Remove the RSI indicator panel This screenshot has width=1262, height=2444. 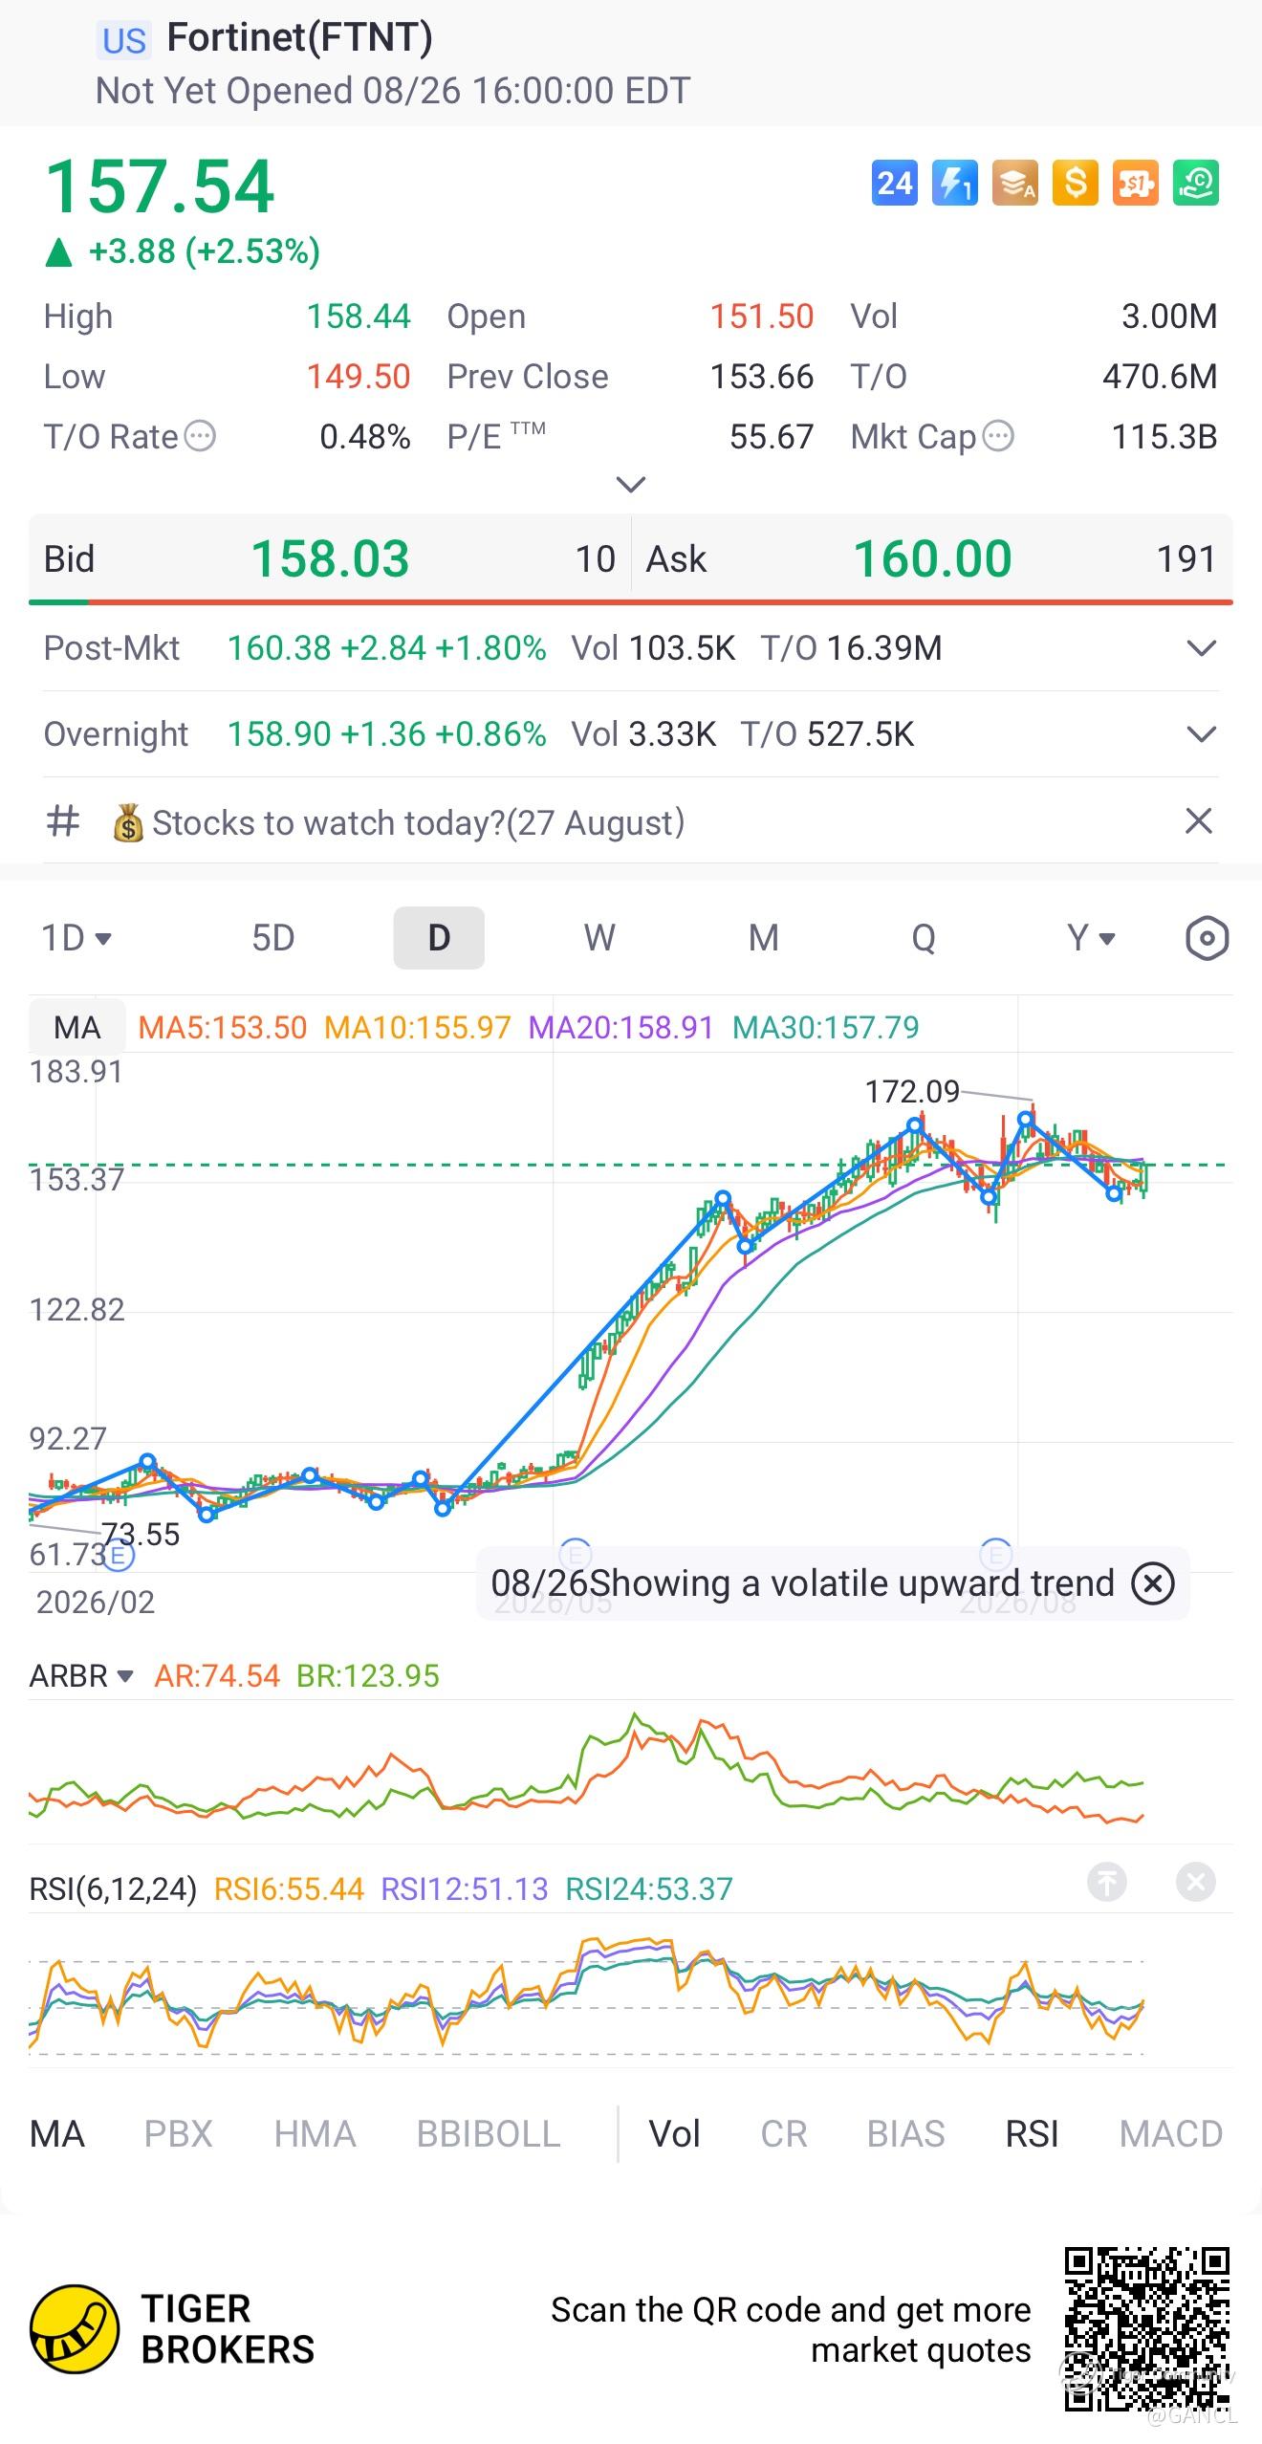click(1195, 1882)
